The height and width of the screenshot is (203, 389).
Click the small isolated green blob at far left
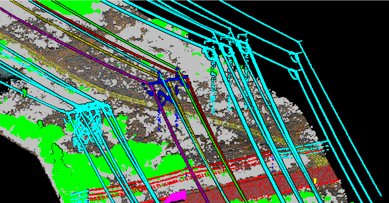25,92
